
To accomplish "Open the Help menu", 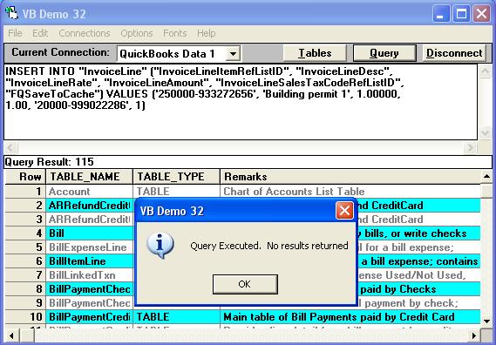I will click(x=207, y=33).
